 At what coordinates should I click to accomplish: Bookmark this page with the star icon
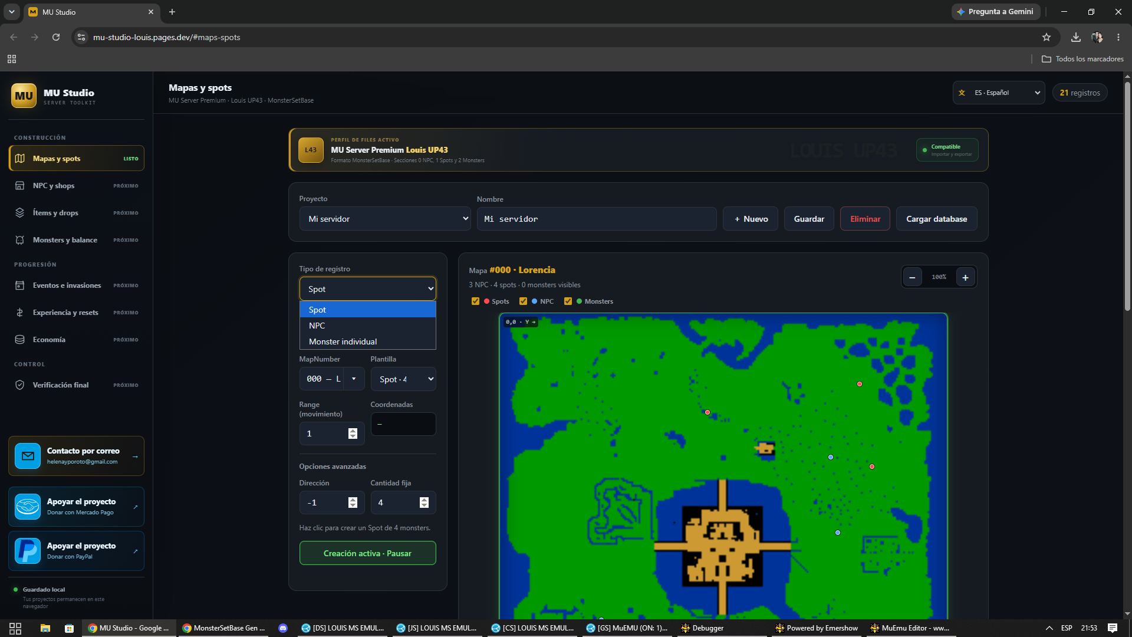1047,37
